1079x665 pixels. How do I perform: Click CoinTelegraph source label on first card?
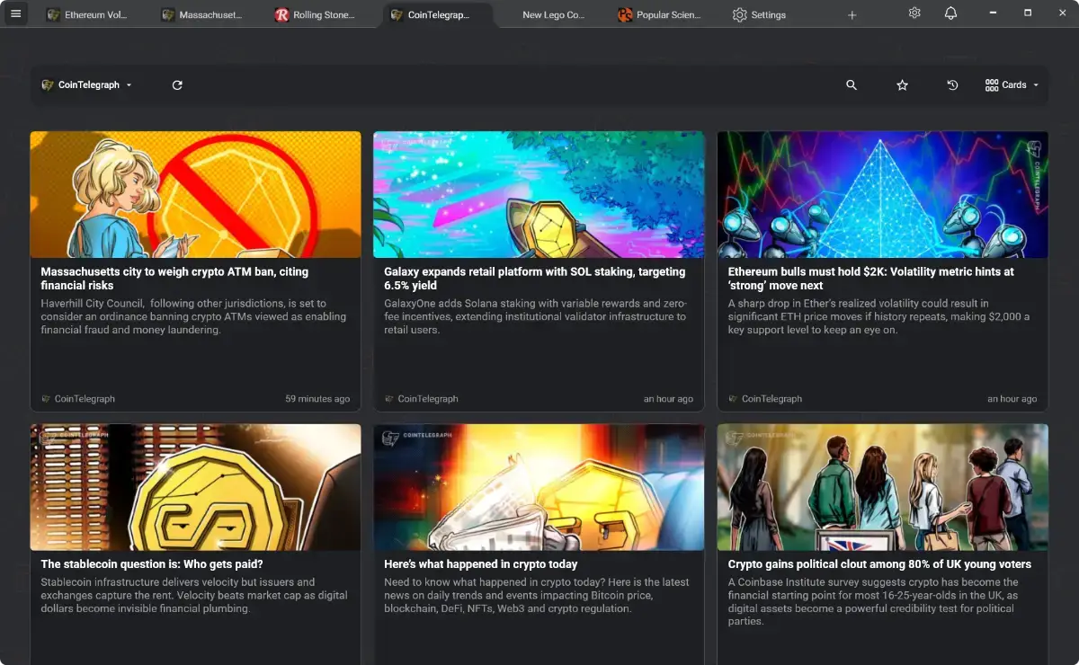84,399
